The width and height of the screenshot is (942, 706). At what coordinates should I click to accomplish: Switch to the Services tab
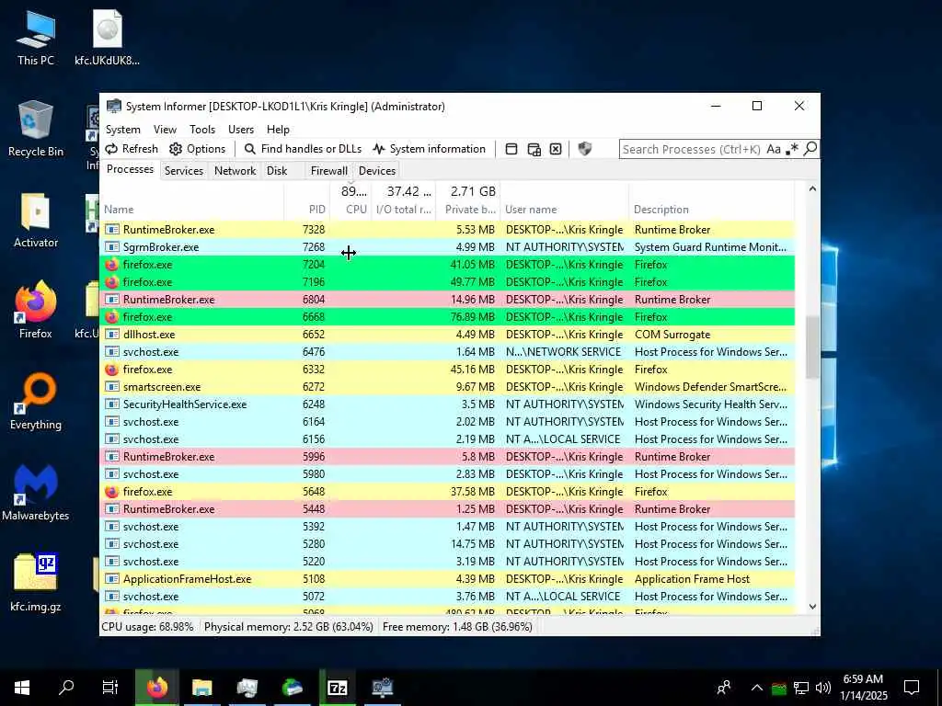click(184, 170)
